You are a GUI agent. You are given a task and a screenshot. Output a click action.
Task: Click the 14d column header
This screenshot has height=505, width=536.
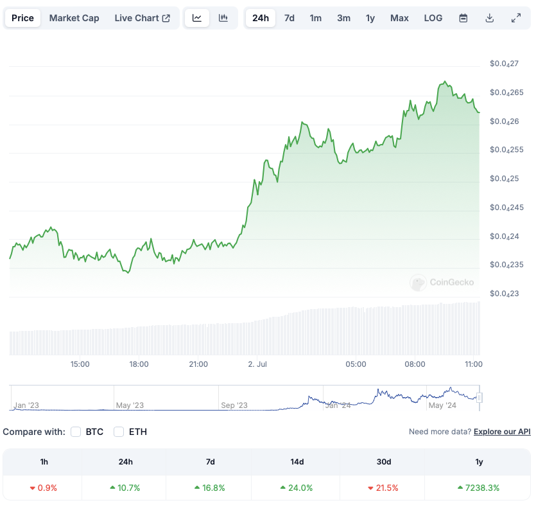pos(297,462)
